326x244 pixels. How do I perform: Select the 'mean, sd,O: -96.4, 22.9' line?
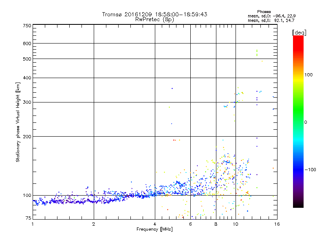(271, 16)
